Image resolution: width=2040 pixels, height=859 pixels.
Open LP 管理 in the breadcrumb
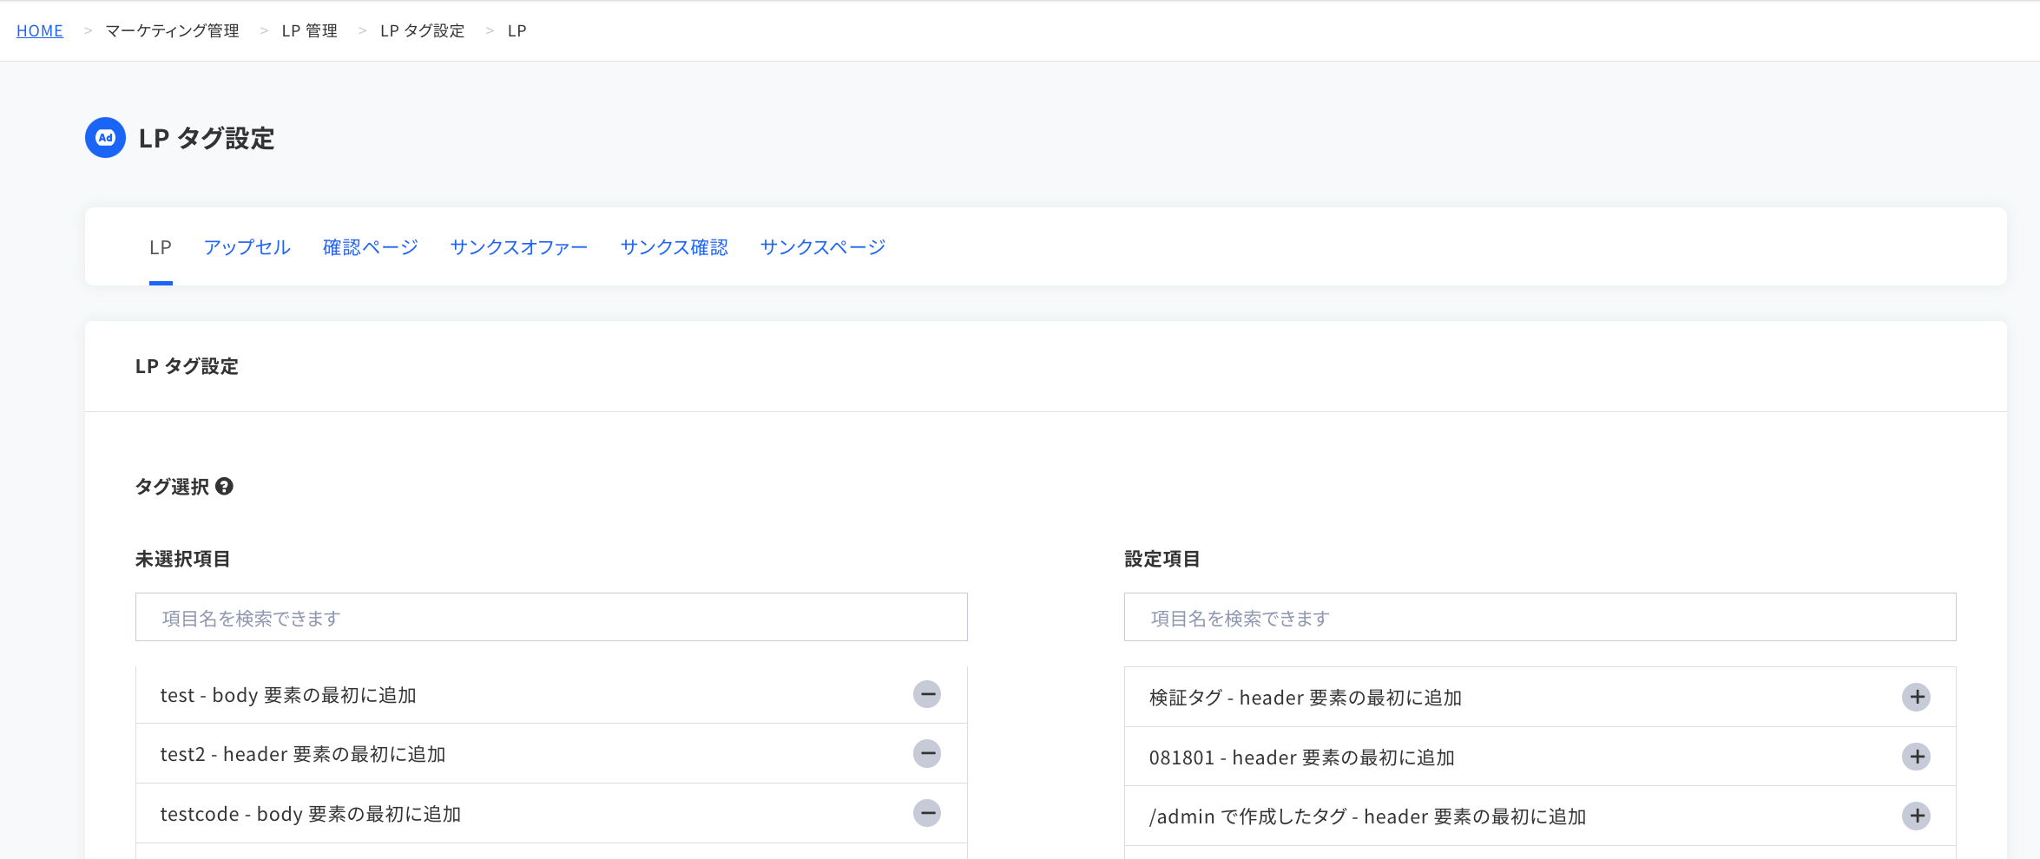coord(309,30)
